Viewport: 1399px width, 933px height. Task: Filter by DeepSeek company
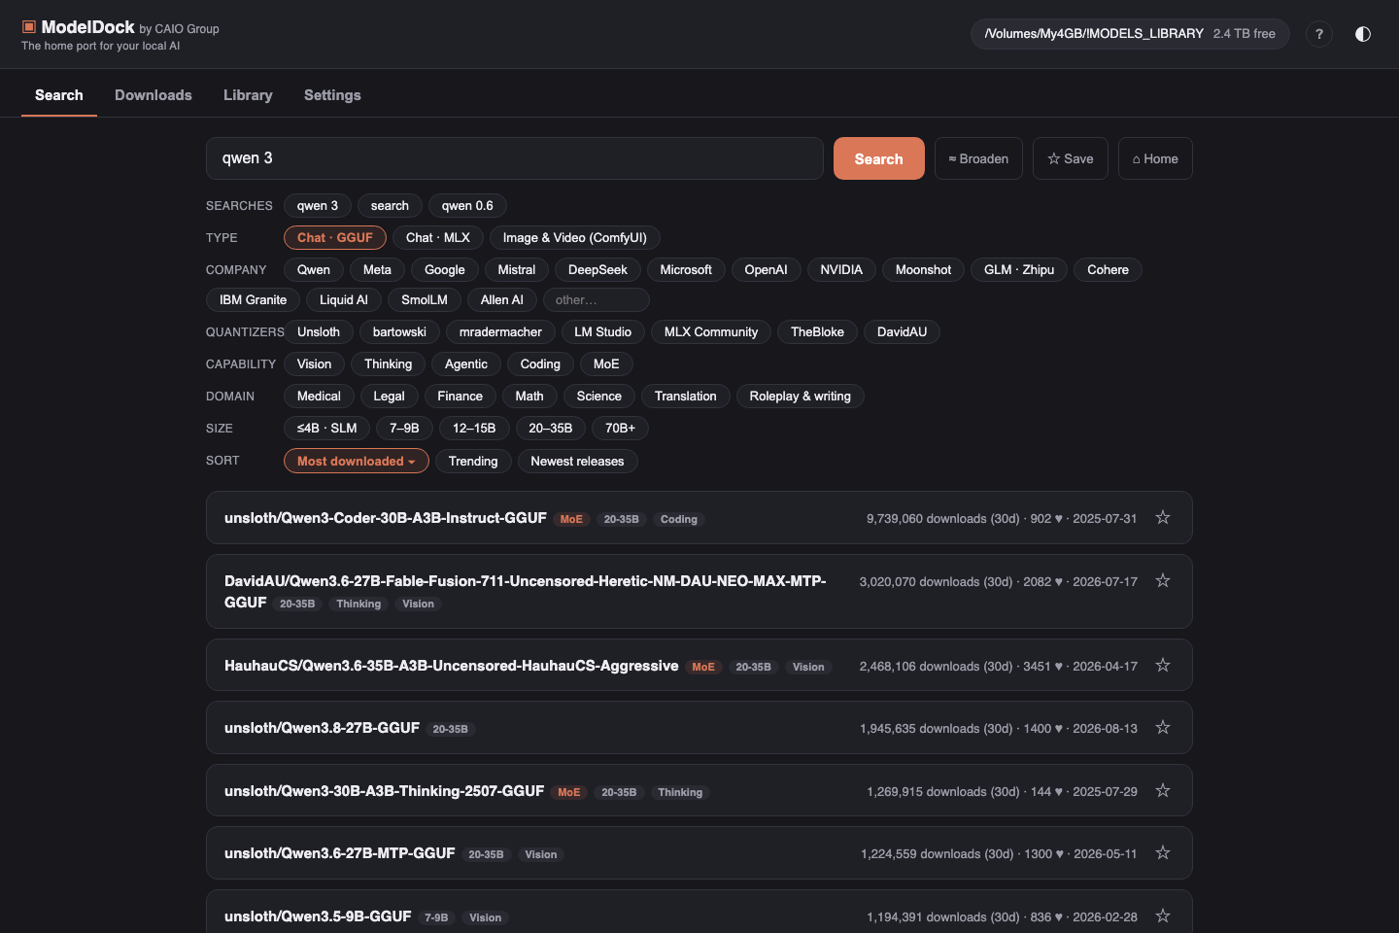coord(597,270)
